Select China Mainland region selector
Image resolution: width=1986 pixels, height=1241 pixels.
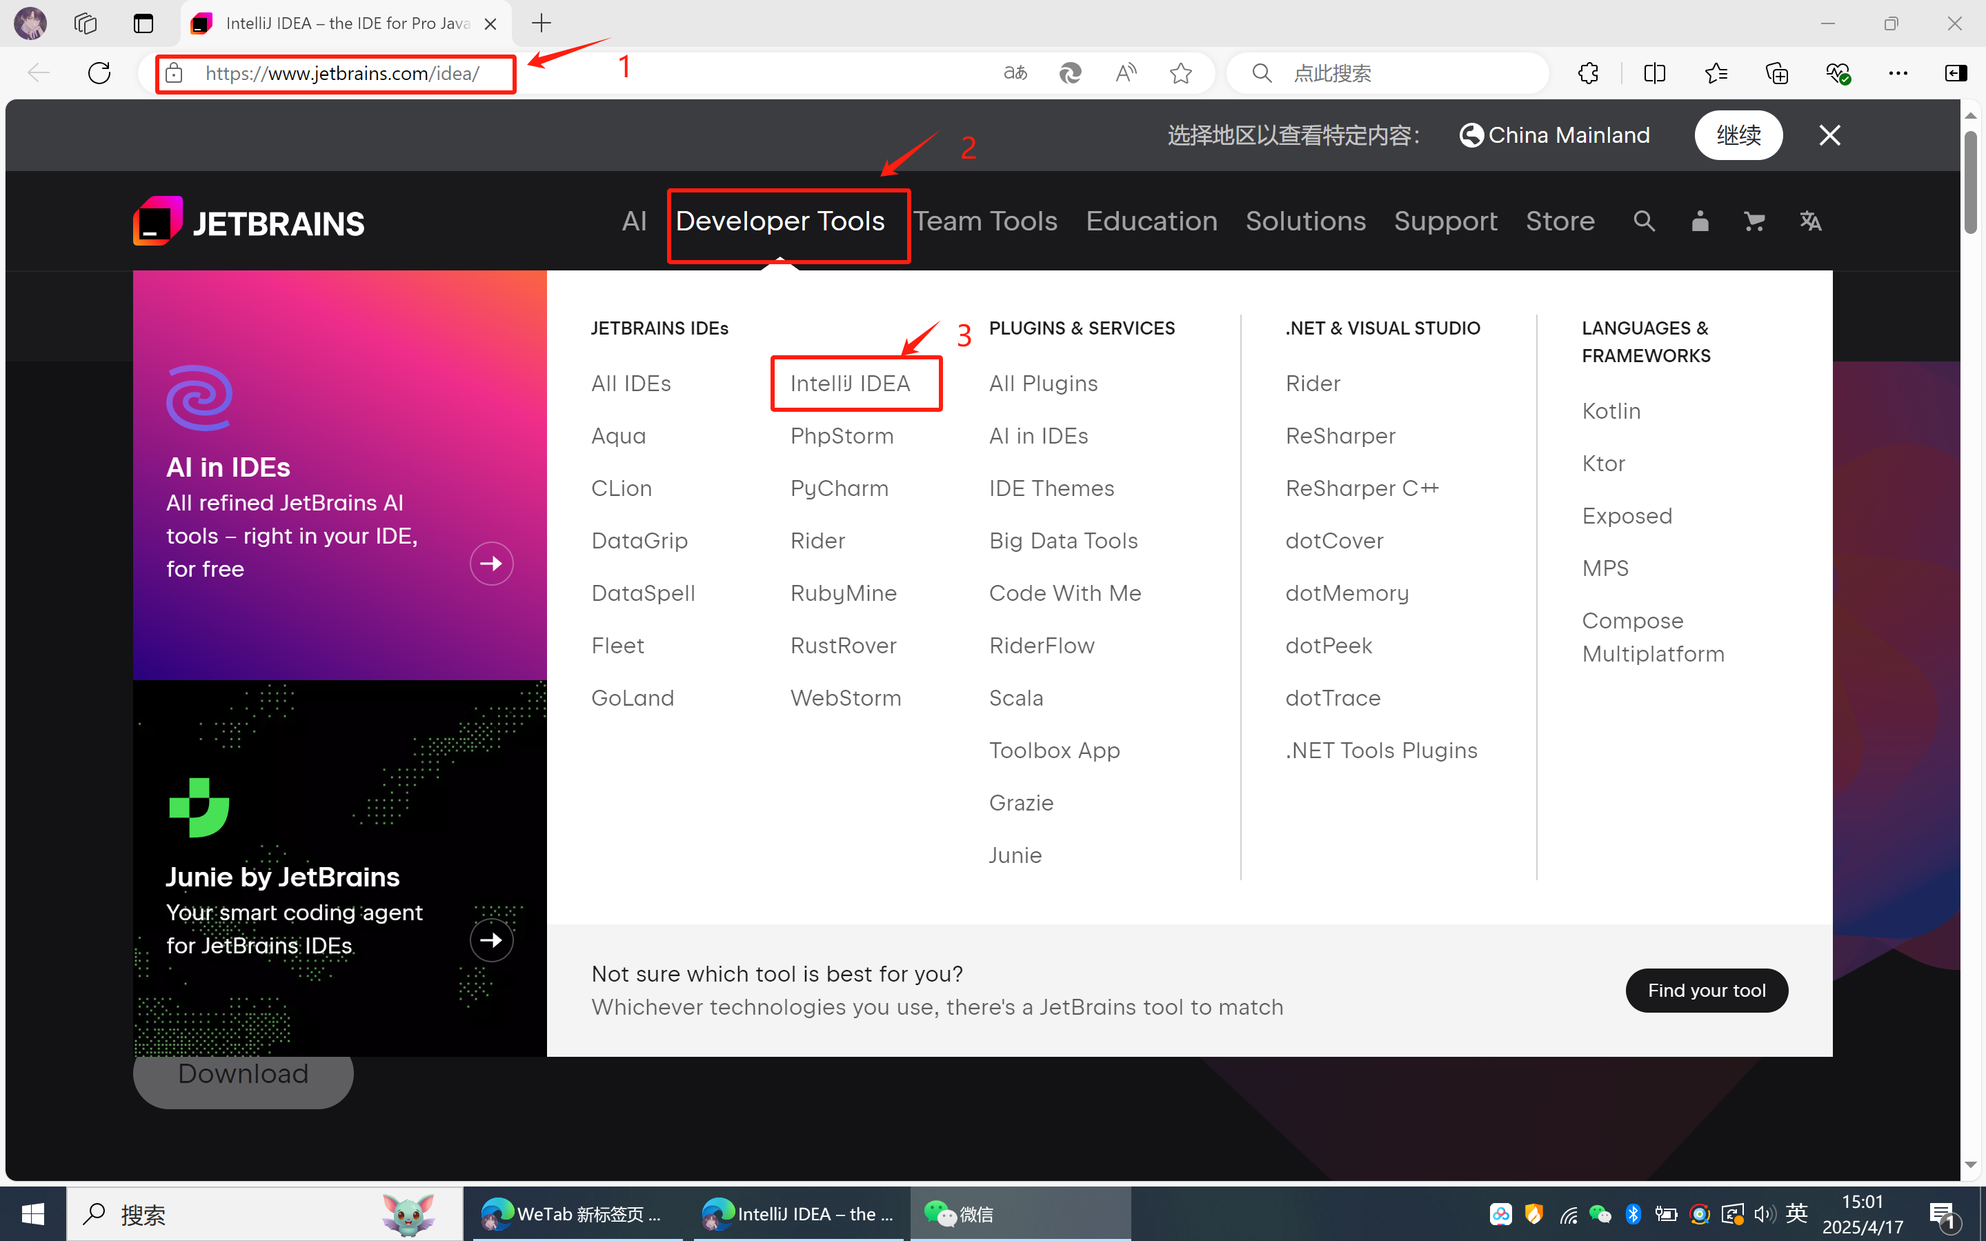click(x=1555, y=135)
